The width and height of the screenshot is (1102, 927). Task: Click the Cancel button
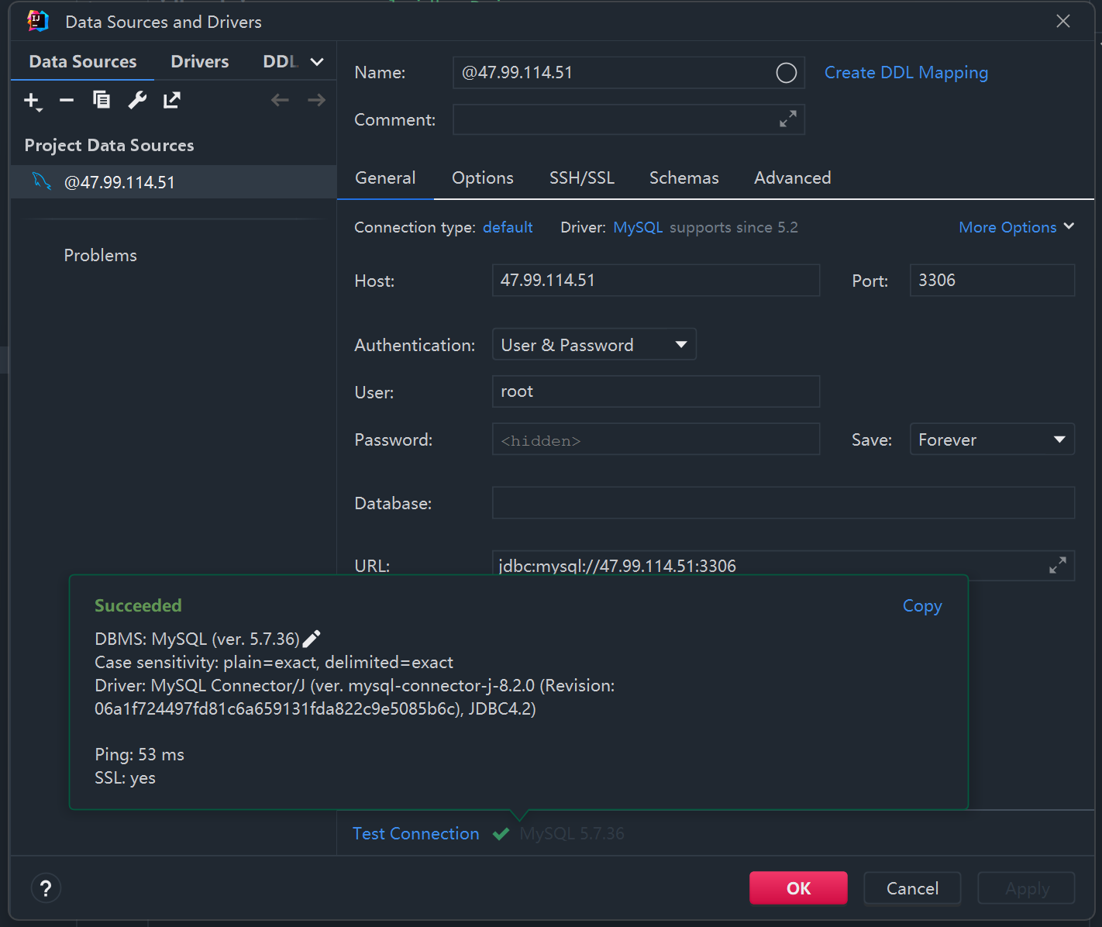tap(912, 888)
